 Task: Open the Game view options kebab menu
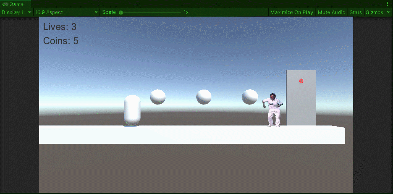click(387, 4)
